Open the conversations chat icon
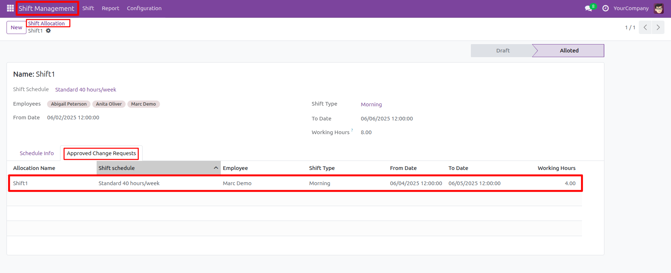 coord(588,8)
